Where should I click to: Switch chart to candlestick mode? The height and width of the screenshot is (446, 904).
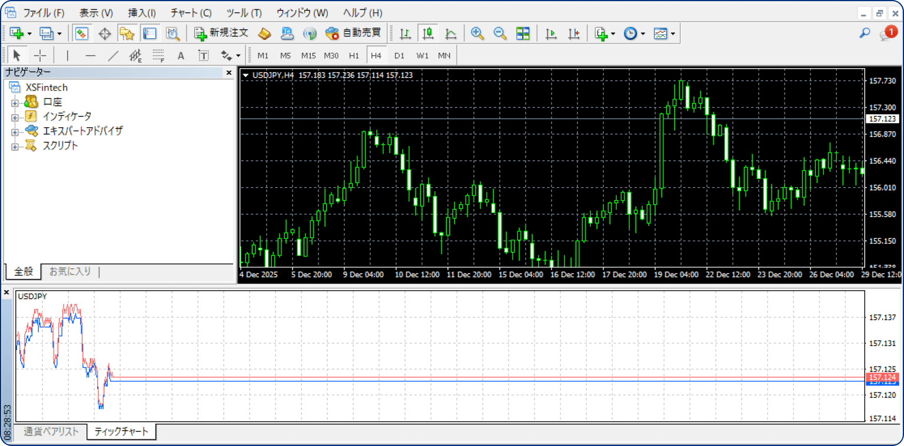428,34
